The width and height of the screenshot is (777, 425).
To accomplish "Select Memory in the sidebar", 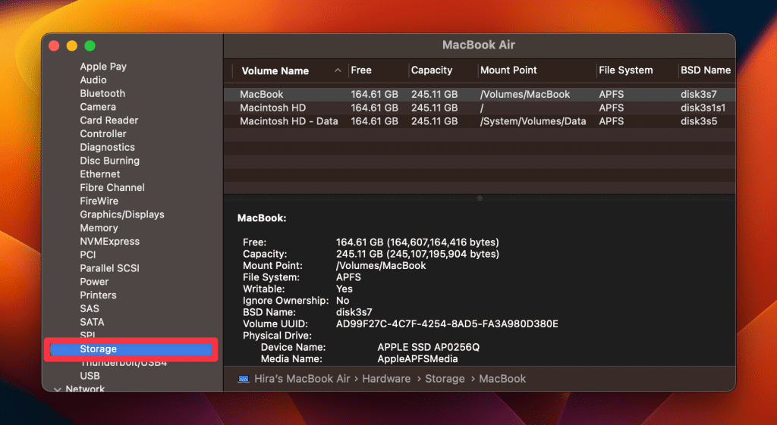I will [x=99, y=228].
